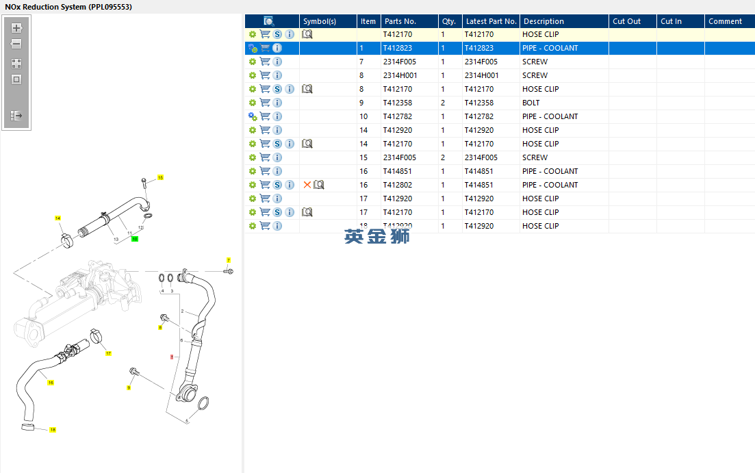Open book lookup symbol for item 8 T412170
755x473 pixels.
[307, 89]
